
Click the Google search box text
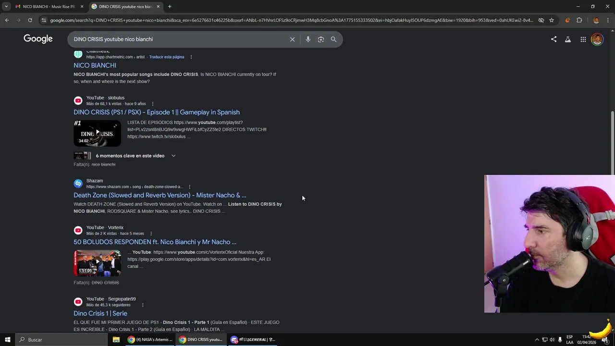click(113, 39)
